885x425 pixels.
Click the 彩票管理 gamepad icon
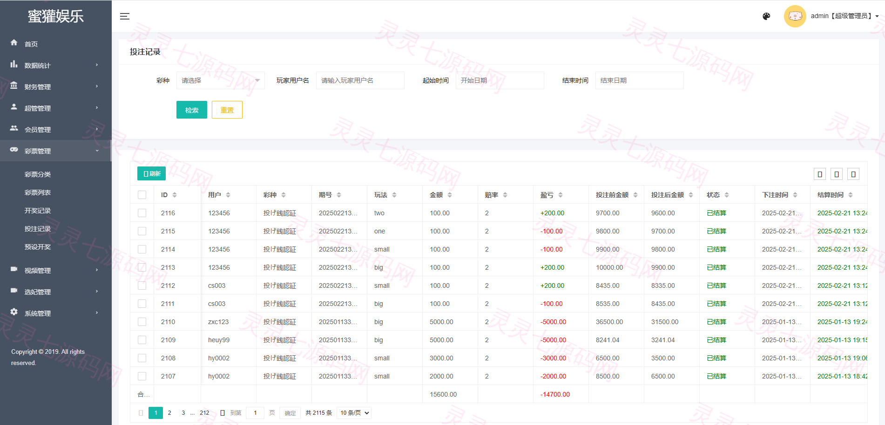point(14,150)
